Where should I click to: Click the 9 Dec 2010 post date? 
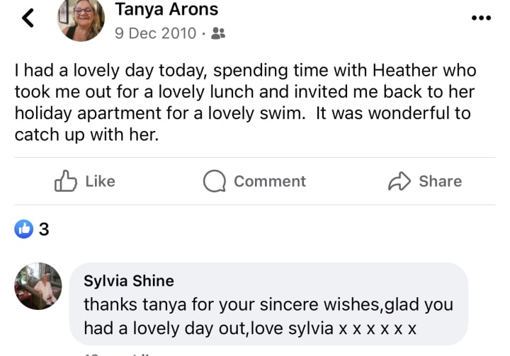[155, 33]
